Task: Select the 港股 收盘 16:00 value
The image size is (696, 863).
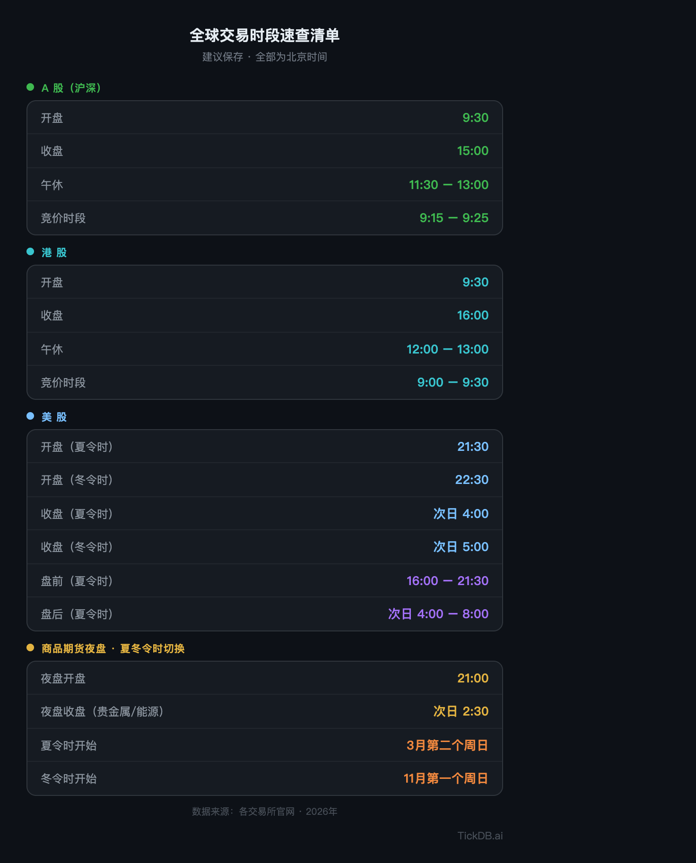Action: click(472, 315)
